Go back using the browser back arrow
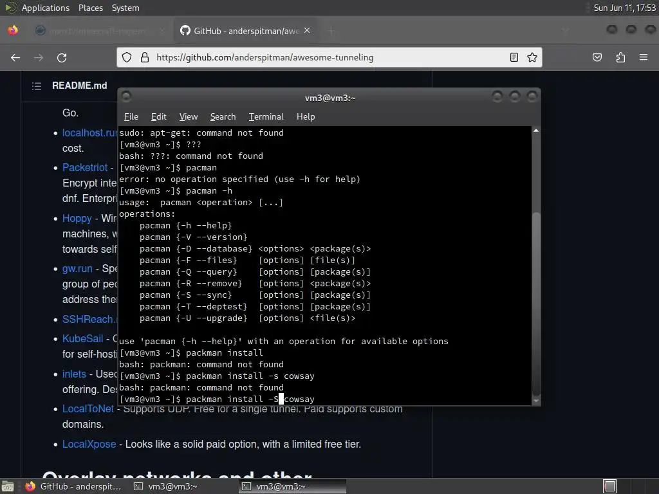Image resolution: width=659 pixels, height=494 pixels. click(15, 57)
